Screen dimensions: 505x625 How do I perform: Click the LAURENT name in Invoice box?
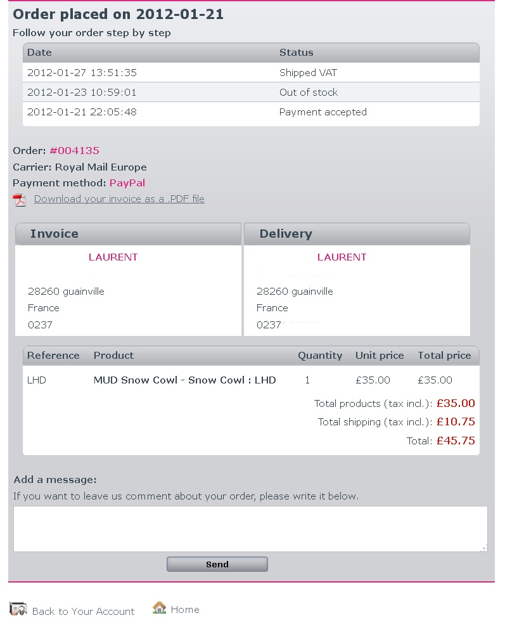[x=113, y=257]
